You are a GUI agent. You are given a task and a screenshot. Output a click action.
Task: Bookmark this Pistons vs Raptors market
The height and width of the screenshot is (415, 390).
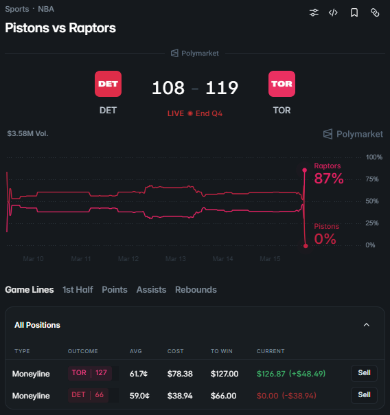pos(354,12)
